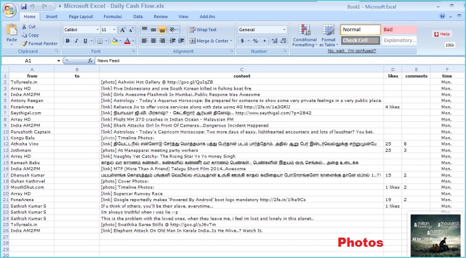Decrease the cell indent
This screenshot has width=466, height=258.
pos(172,41)
